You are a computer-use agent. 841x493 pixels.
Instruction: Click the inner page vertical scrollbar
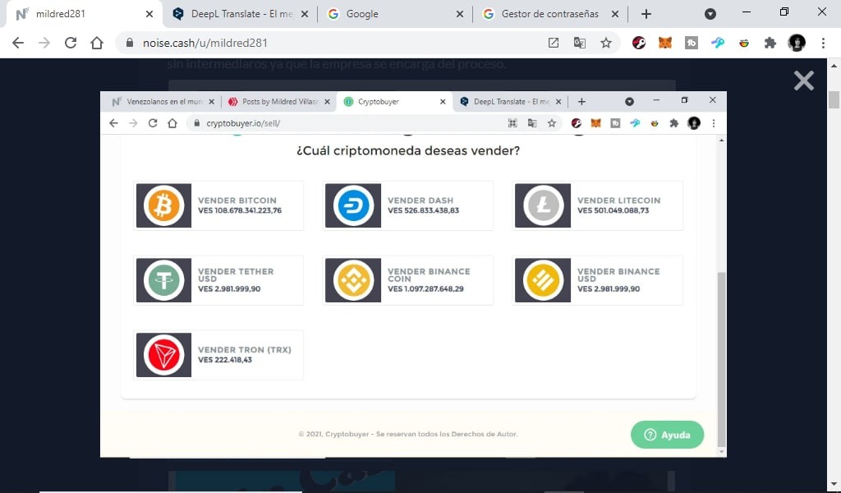coord(721,359)
